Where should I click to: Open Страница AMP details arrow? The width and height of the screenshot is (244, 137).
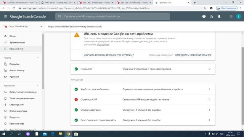pos(210,100)
